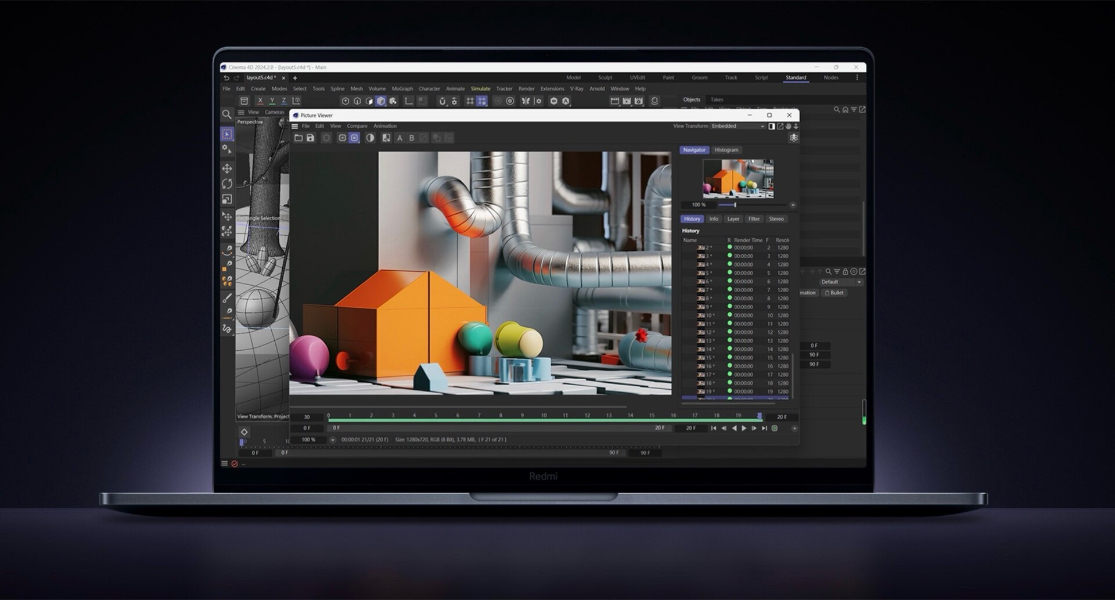The height and width of the screenshot is (600, 1115).
Task: Open the layout options three-dot menu
Action: point(857,78)
